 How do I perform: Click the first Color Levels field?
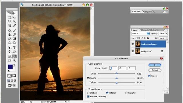[113, 68]
